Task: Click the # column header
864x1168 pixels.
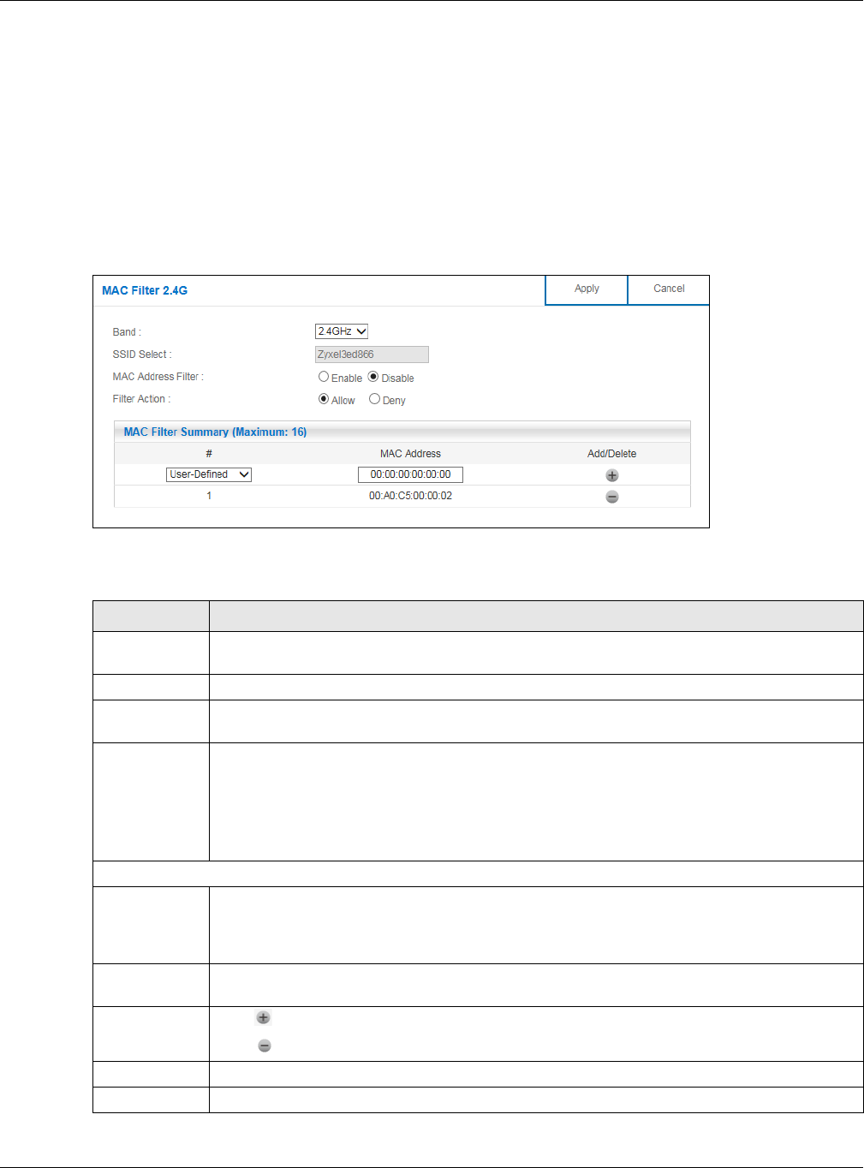Action: [209, 454]
